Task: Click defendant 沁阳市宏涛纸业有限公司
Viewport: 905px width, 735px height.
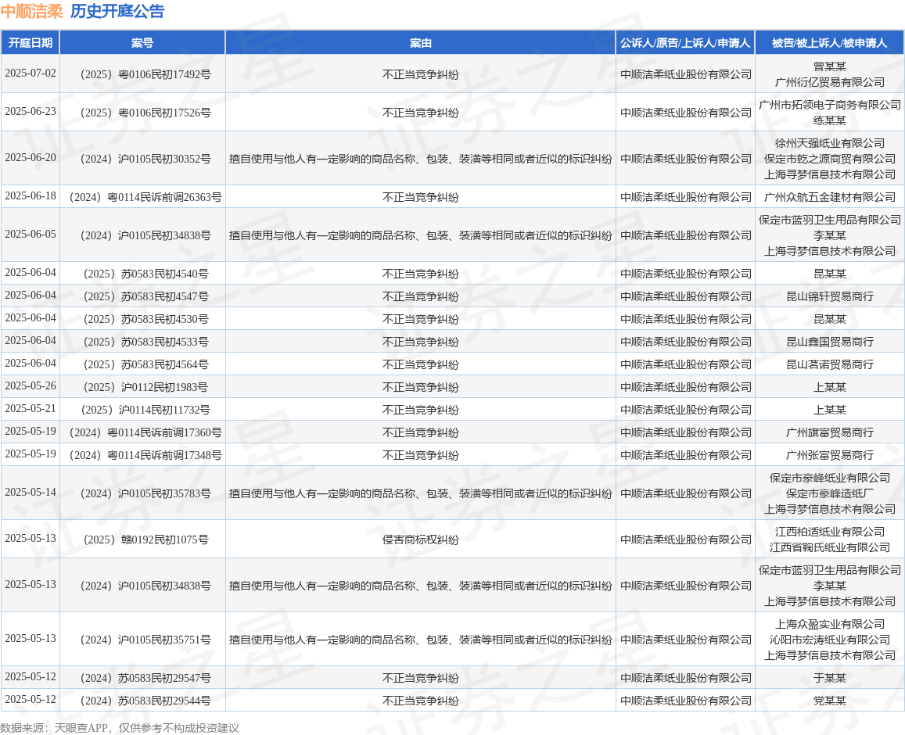Action: click(x=829, y=640)
